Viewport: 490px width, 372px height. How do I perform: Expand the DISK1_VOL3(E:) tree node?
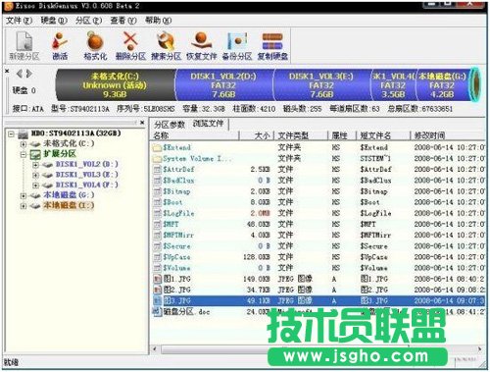tap(35, 176)
